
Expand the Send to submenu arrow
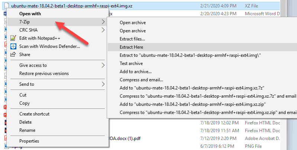[103, 84]
